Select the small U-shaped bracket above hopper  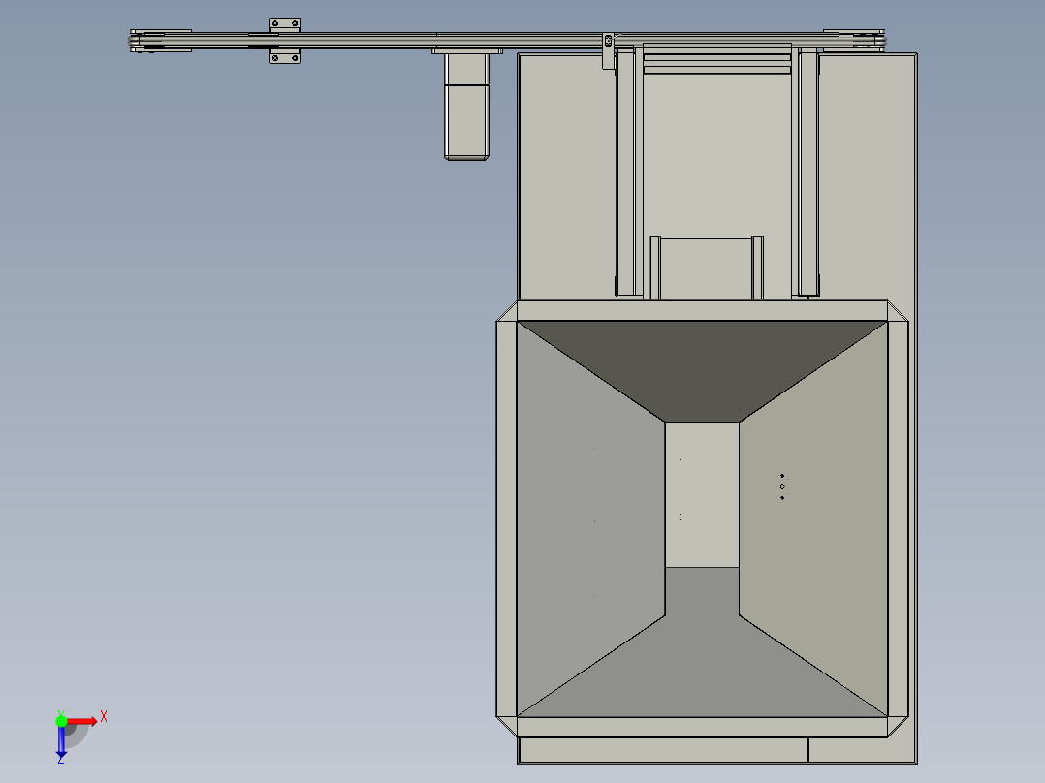click(707, 267)
